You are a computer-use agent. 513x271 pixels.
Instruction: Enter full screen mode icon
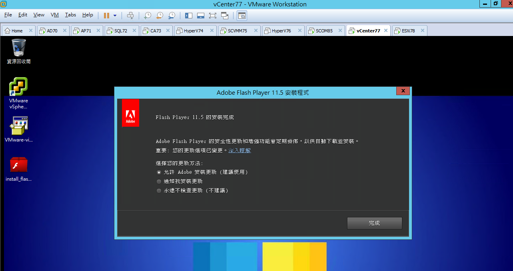(x=213, y=16)
